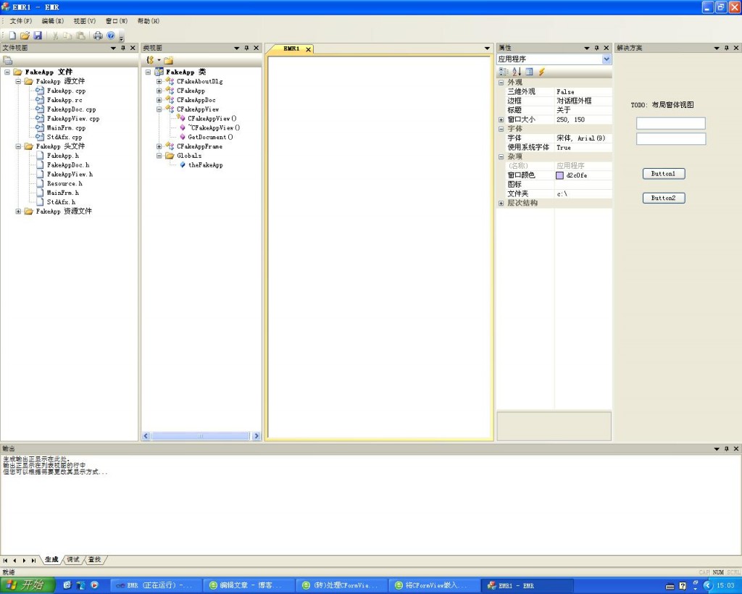Open the 文件(F) menu

21,21
